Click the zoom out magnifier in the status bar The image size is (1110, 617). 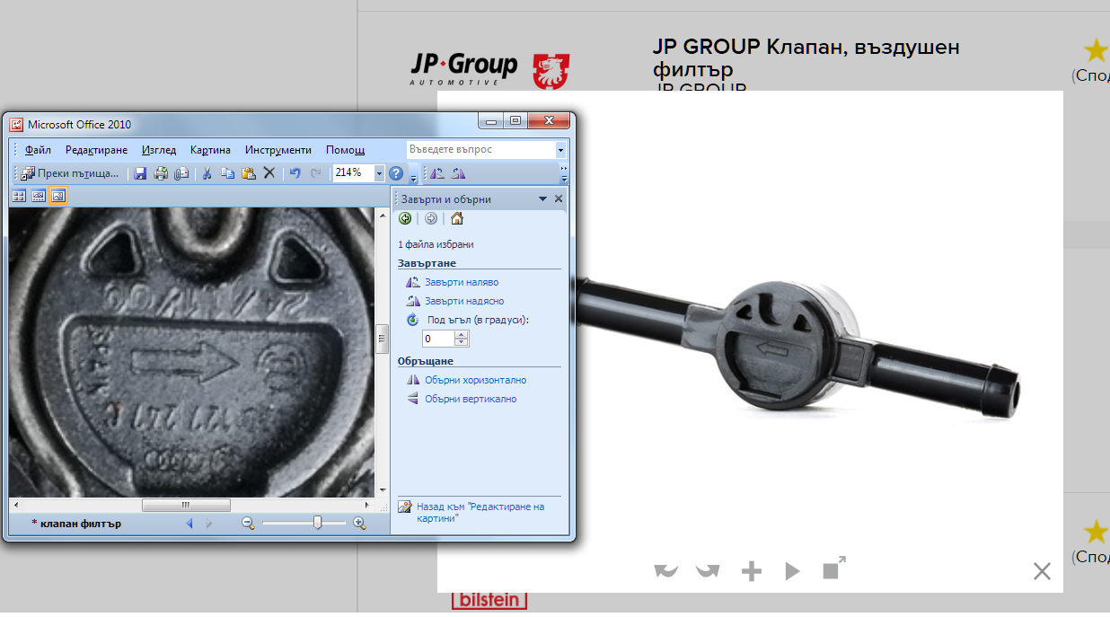click(248, 524)
